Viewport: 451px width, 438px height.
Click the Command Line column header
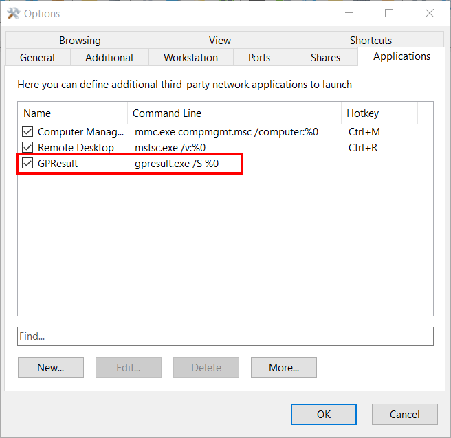click(x=234, y=113)
